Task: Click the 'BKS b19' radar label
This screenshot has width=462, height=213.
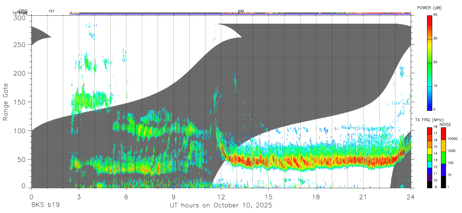Action: 45,205
